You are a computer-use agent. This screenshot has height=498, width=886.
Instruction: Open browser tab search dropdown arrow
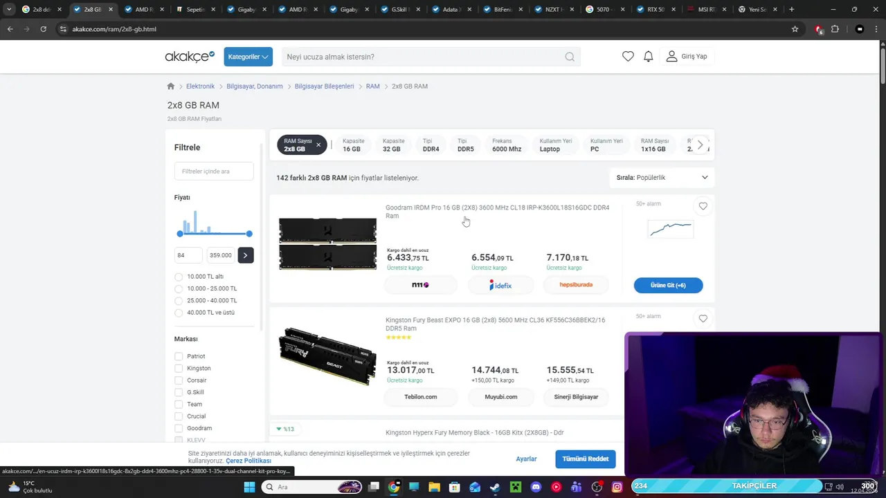[x=9, y=10]
